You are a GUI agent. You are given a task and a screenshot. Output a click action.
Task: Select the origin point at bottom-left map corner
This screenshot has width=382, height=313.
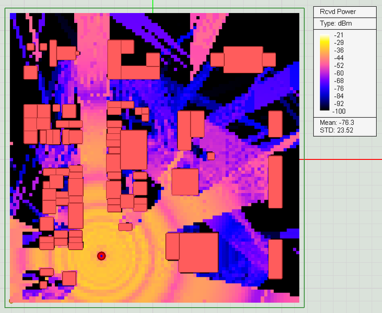click(11, 300)
